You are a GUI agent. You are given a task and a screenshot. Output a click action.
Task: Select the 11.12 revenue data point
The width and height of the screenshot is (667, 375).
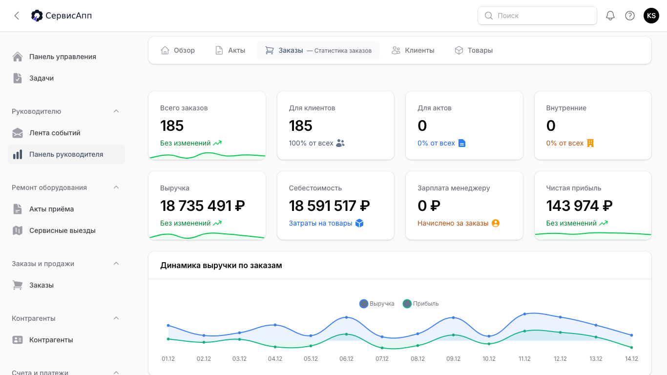(524, 314)
